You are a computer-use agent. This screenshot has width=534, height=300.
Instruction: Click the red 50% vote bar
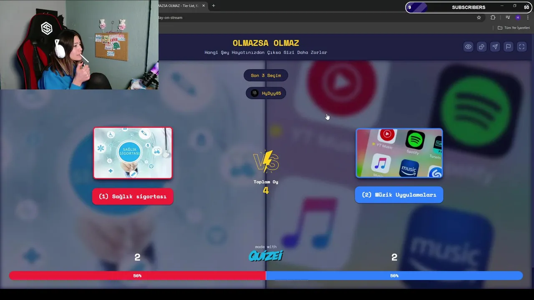point(137,275)
